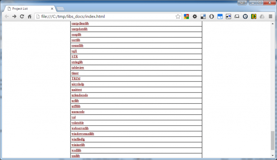The height and width of the screenshot is (160, 277).
Task: Open the smtpclientlib link
Action: (80, 23)
